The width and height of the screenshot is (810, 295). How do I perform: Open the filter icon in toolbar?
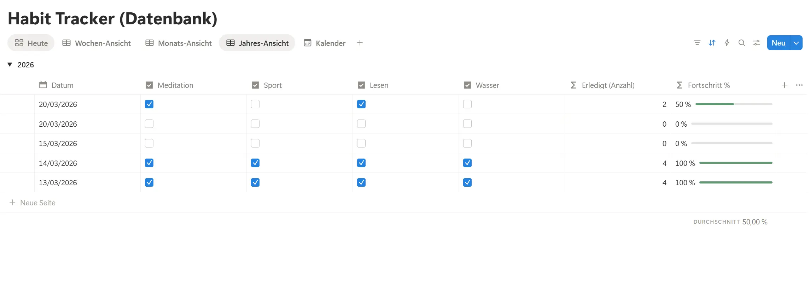coord(697,43)
